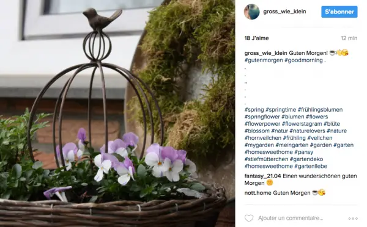
Task: Open the #gartendeko hashtag
Action: click(x=306, y=159)
